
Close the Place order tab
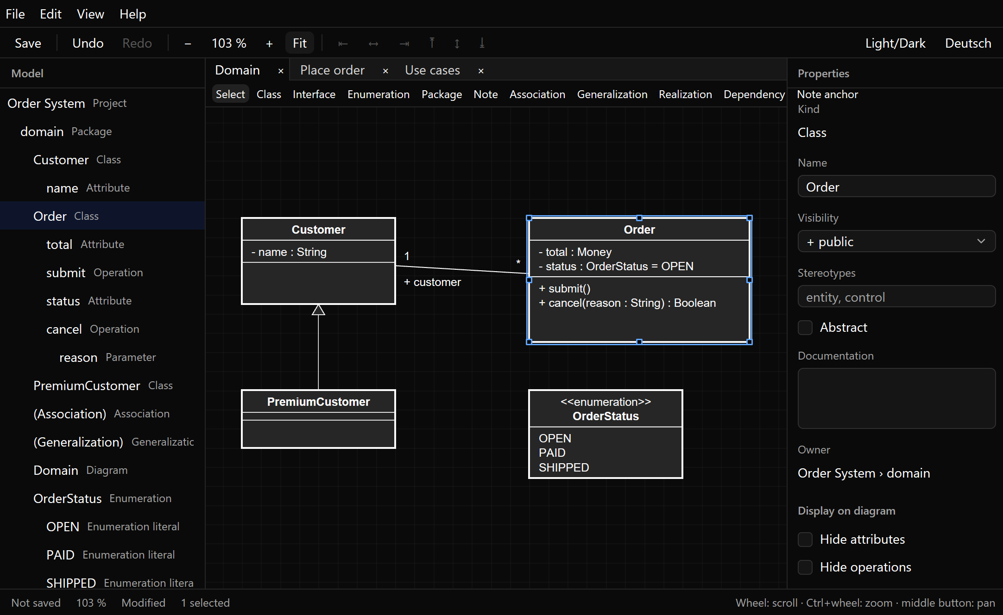coord(385,71)
